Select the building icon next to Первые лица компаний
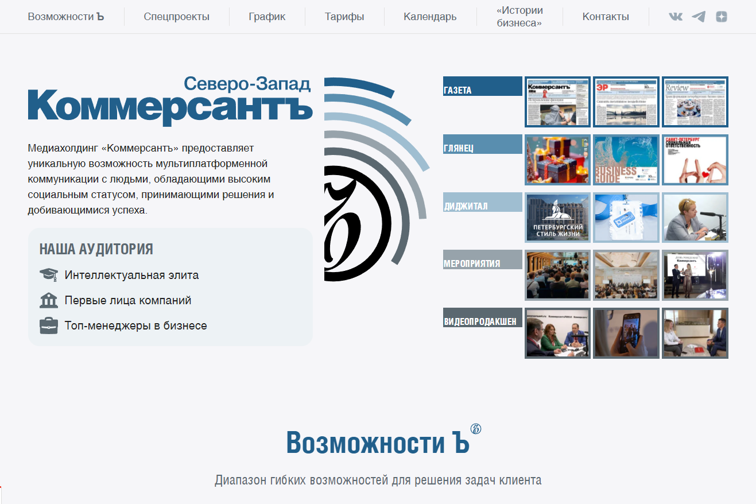This screenshot has width=756, height=504. [48, 300]
